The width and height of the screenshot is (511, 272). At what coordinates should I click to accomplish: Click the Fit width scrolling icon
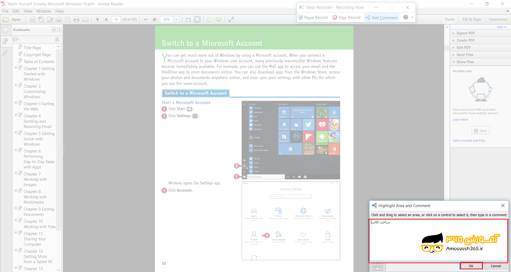[188, 19]
